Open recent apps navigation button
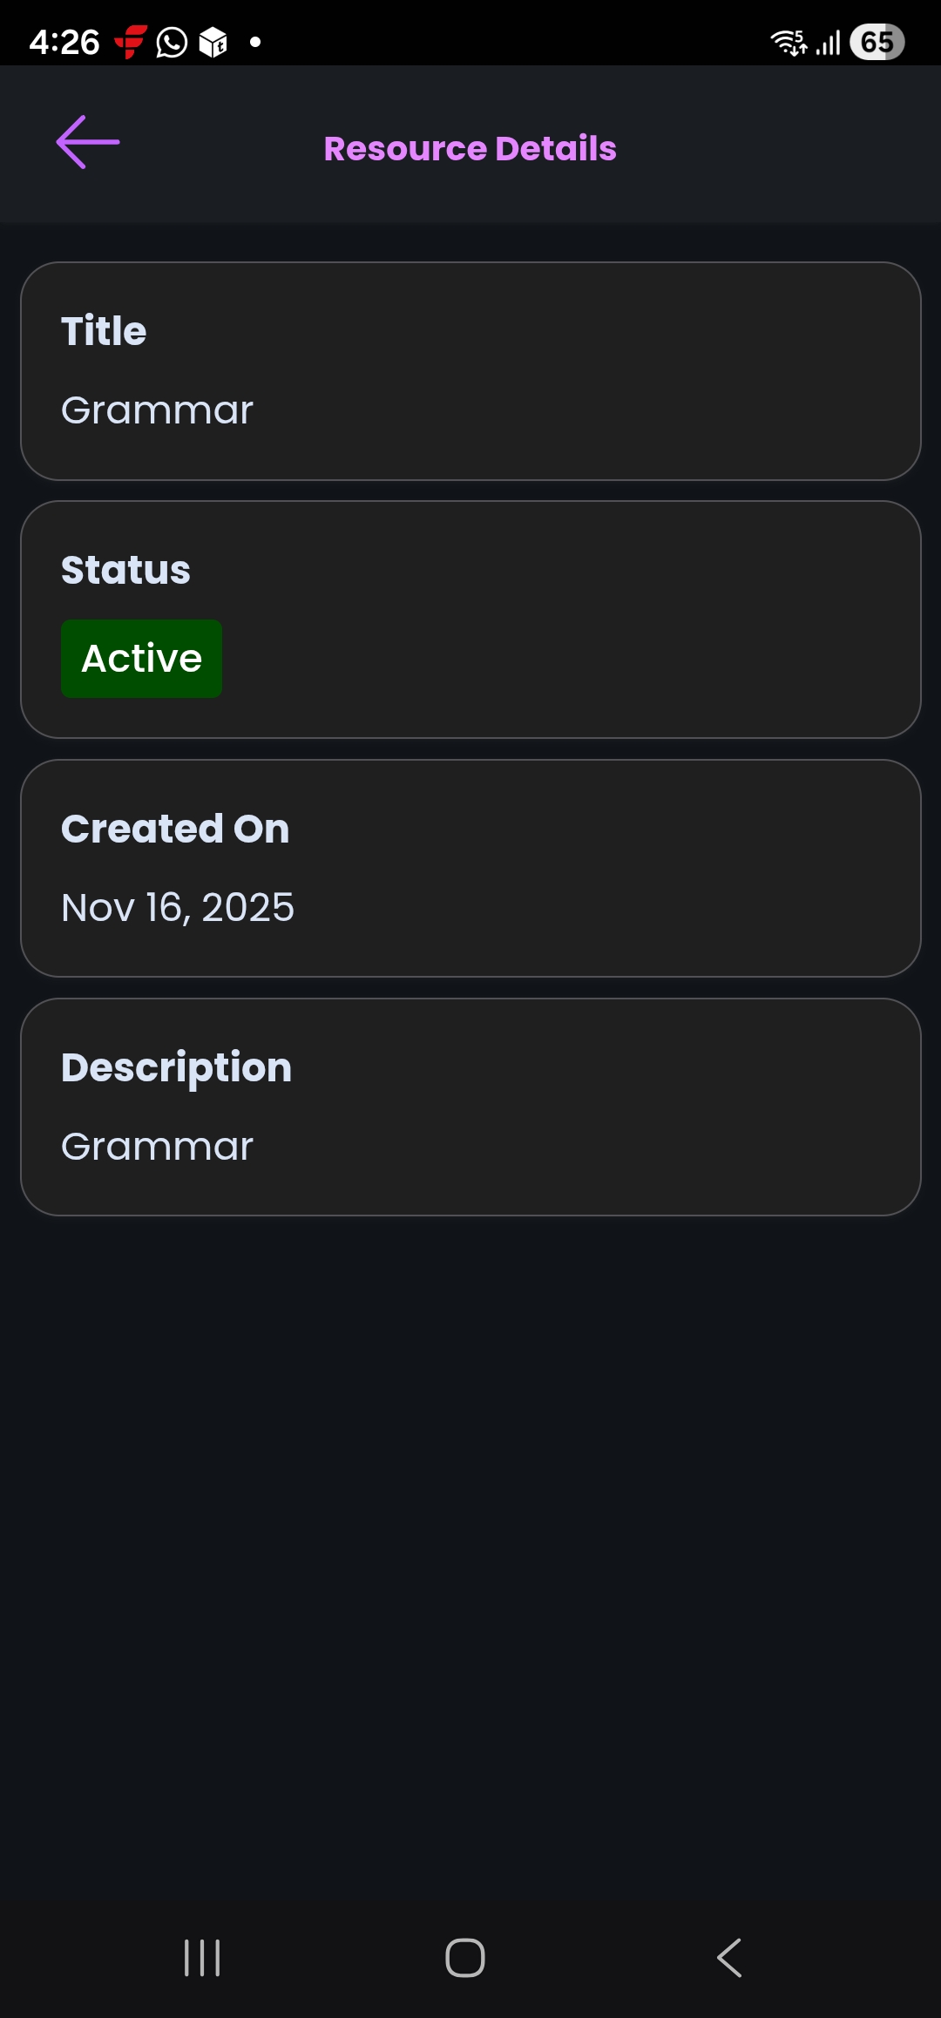Screen dimensions: 941x2018 coord(202,1958)
